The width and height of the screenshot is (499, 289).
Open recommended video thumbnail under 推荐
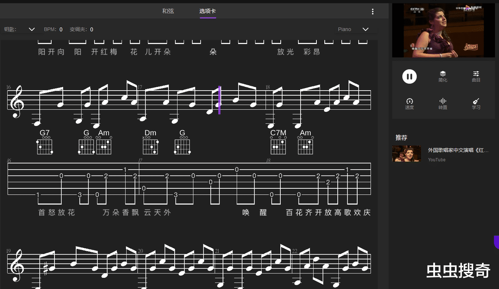pyautogui.click(x=407, y=154)
